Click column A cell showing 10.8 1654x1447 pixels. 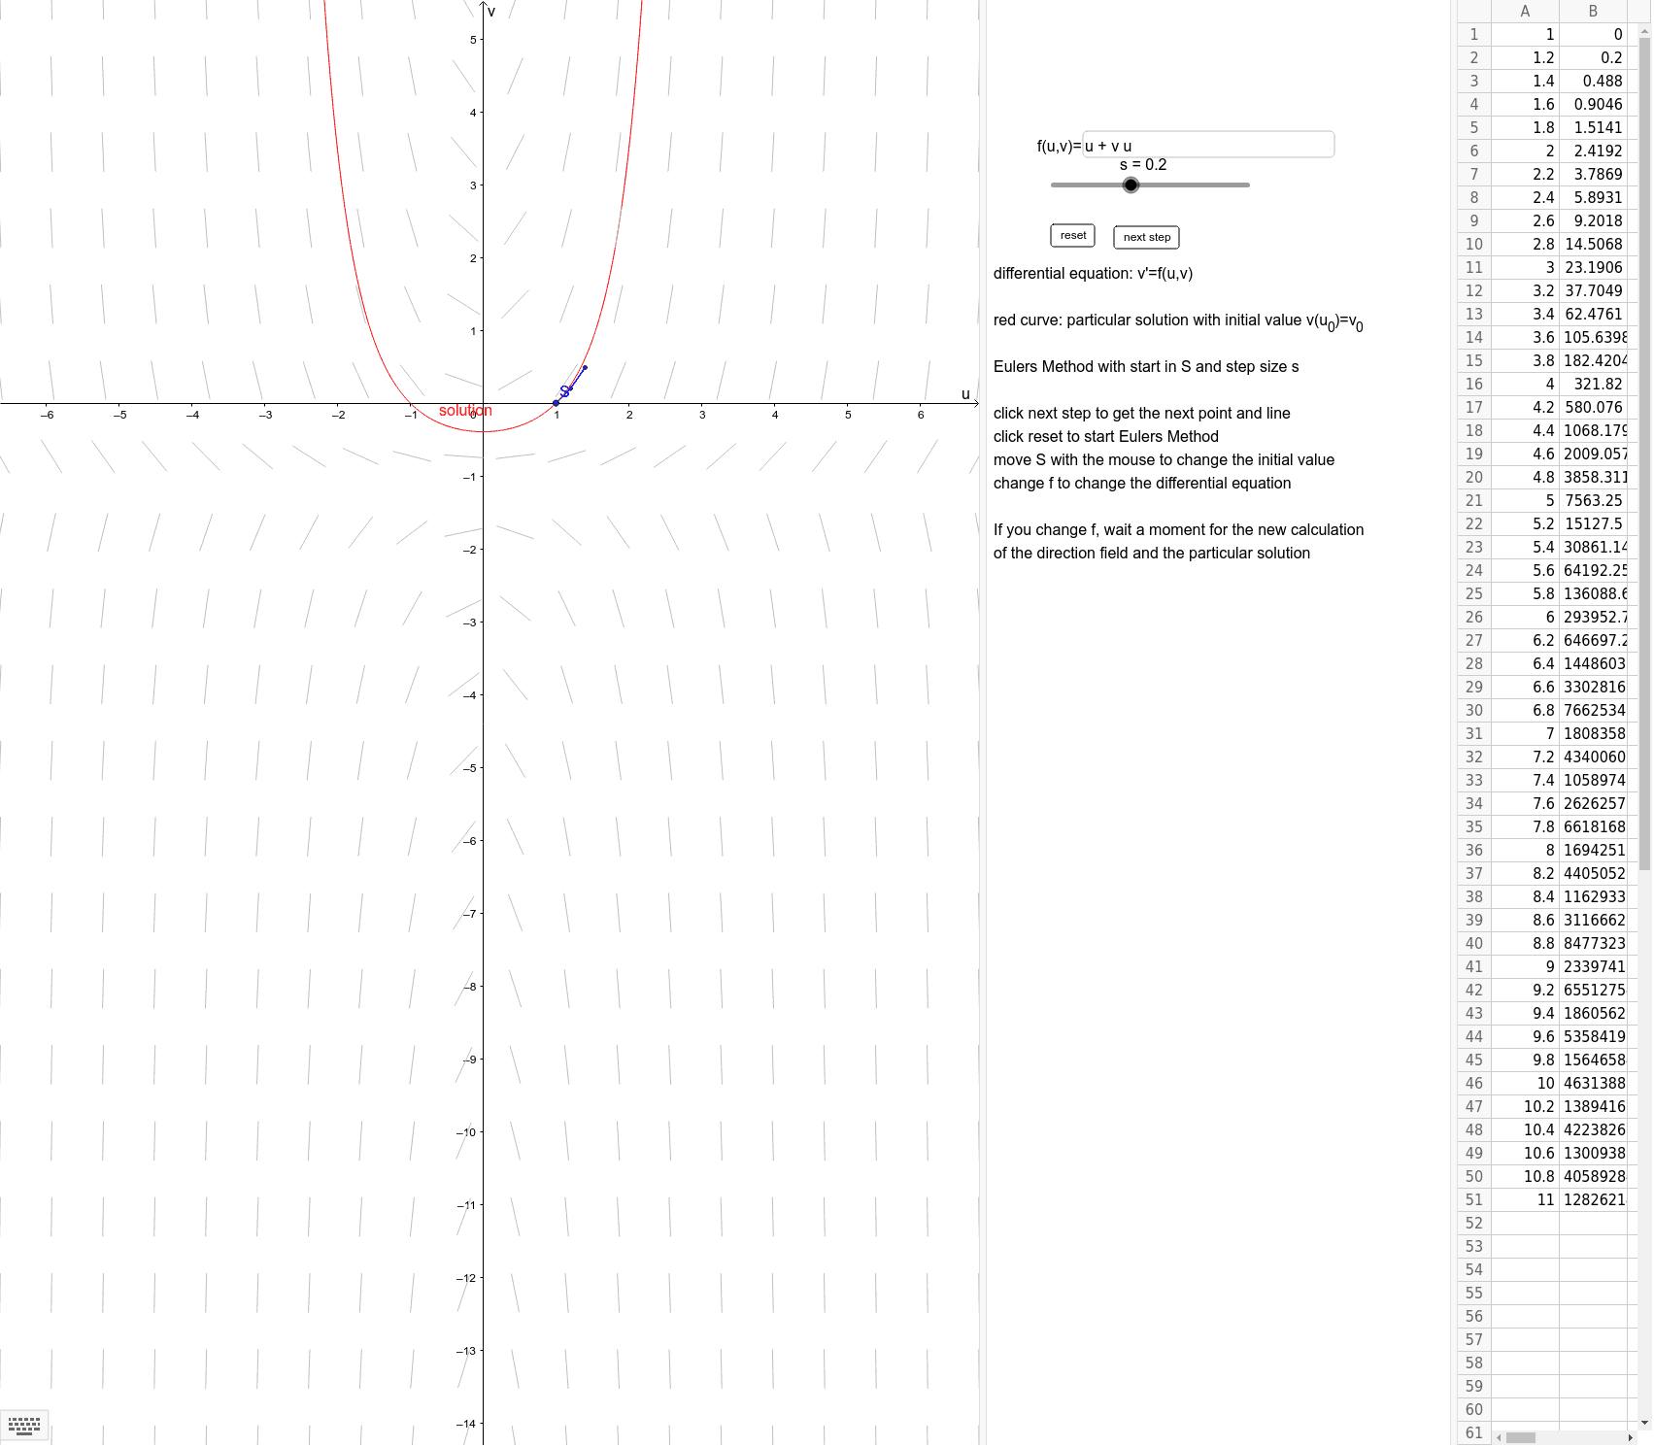(1525, 1176)
